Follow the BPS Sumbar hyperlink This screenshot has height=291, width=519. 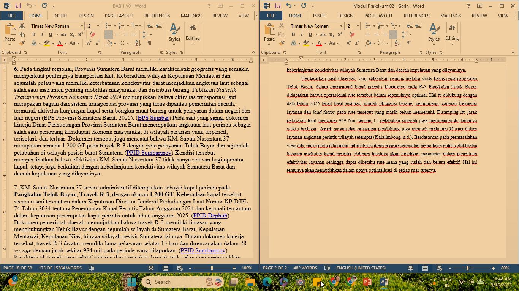[153, 118]
